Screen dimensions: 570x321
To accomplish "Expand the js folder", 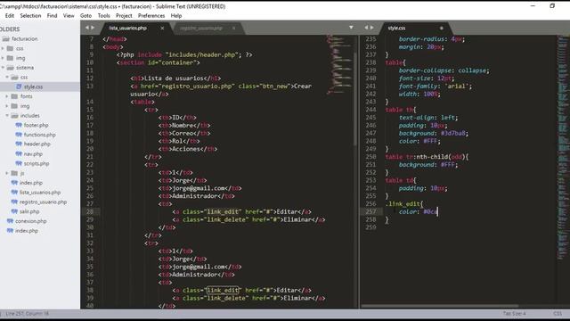I will pyautogui.click(x=7, y=173).
